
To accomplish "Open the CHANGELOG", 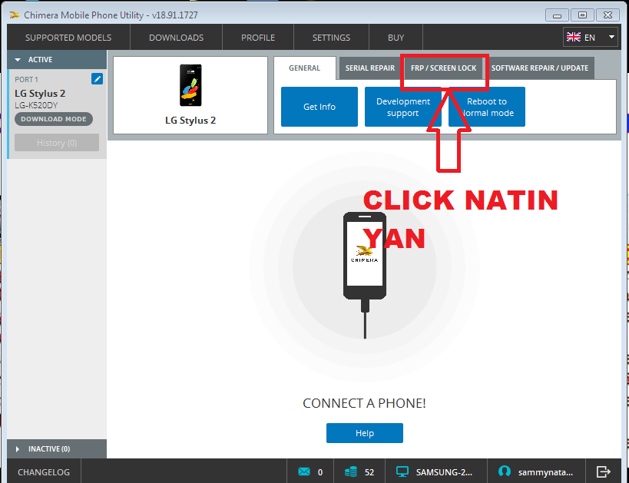I will 44,471.
